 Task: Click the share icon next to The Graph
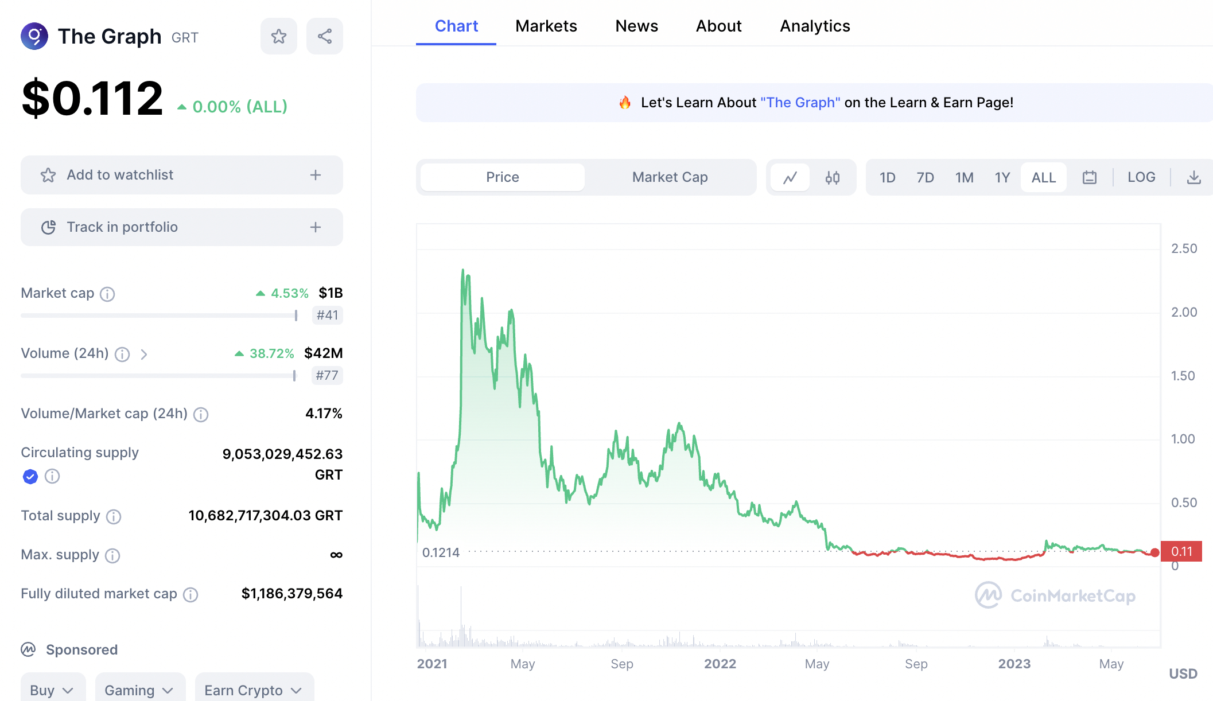pyautogui.click(x=325, y=36)
